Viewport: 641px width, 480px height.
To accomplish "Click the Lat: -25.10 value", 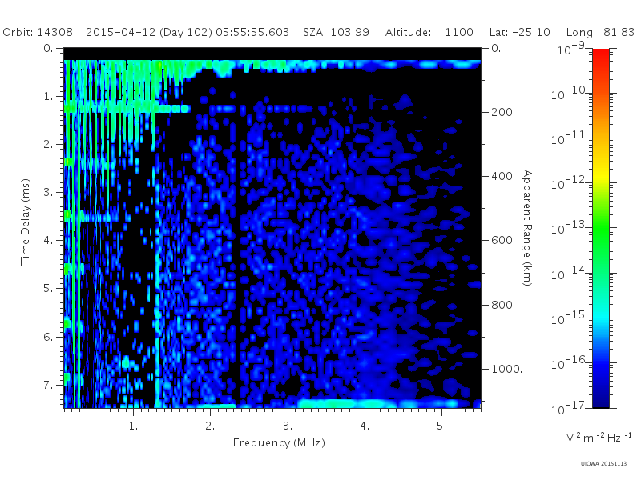I will click(x=520, y=32).
